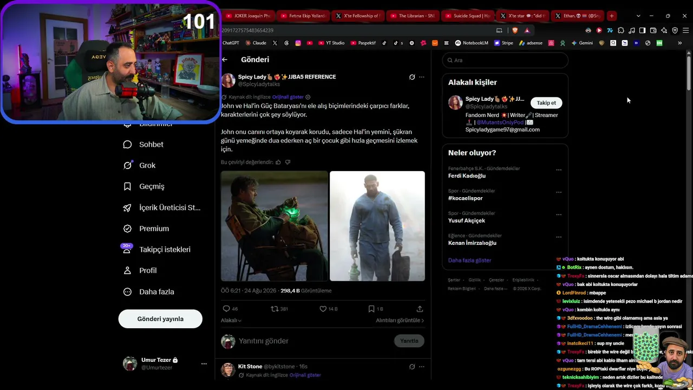Open Daha fazla in the sidebar
The width and height of the screenshot is (693, 390).
[148, 291]
